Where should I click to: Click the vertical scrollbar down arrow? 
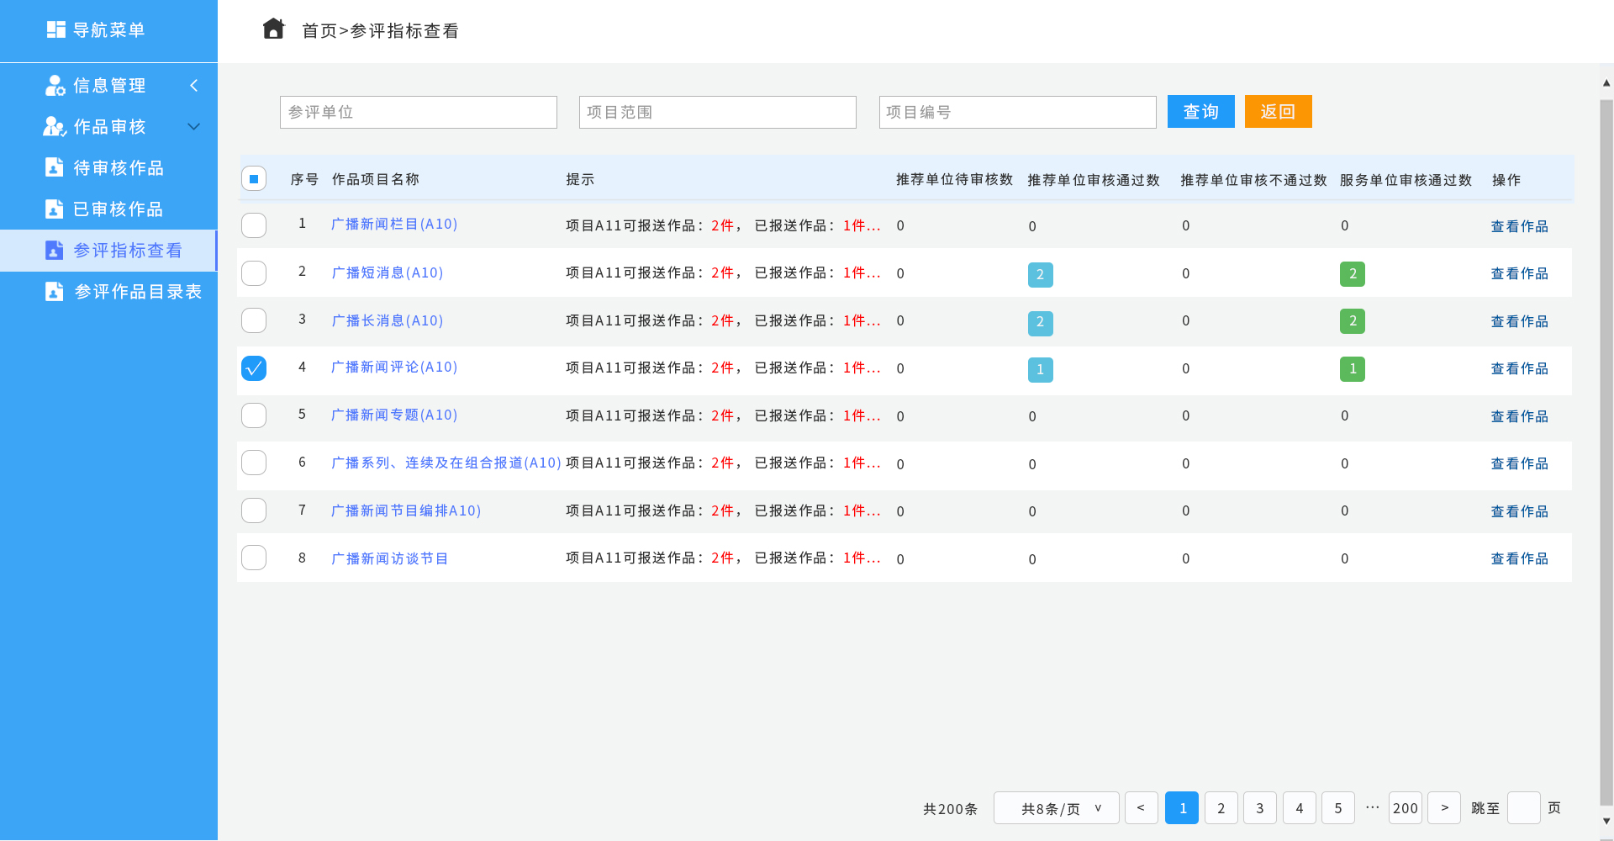pyautogui.click(x=1606, y=821)
